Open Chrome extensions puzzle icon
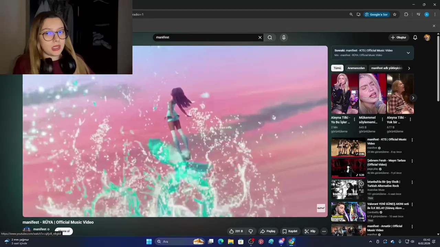 pyautogui.click(x=406, y=14)
